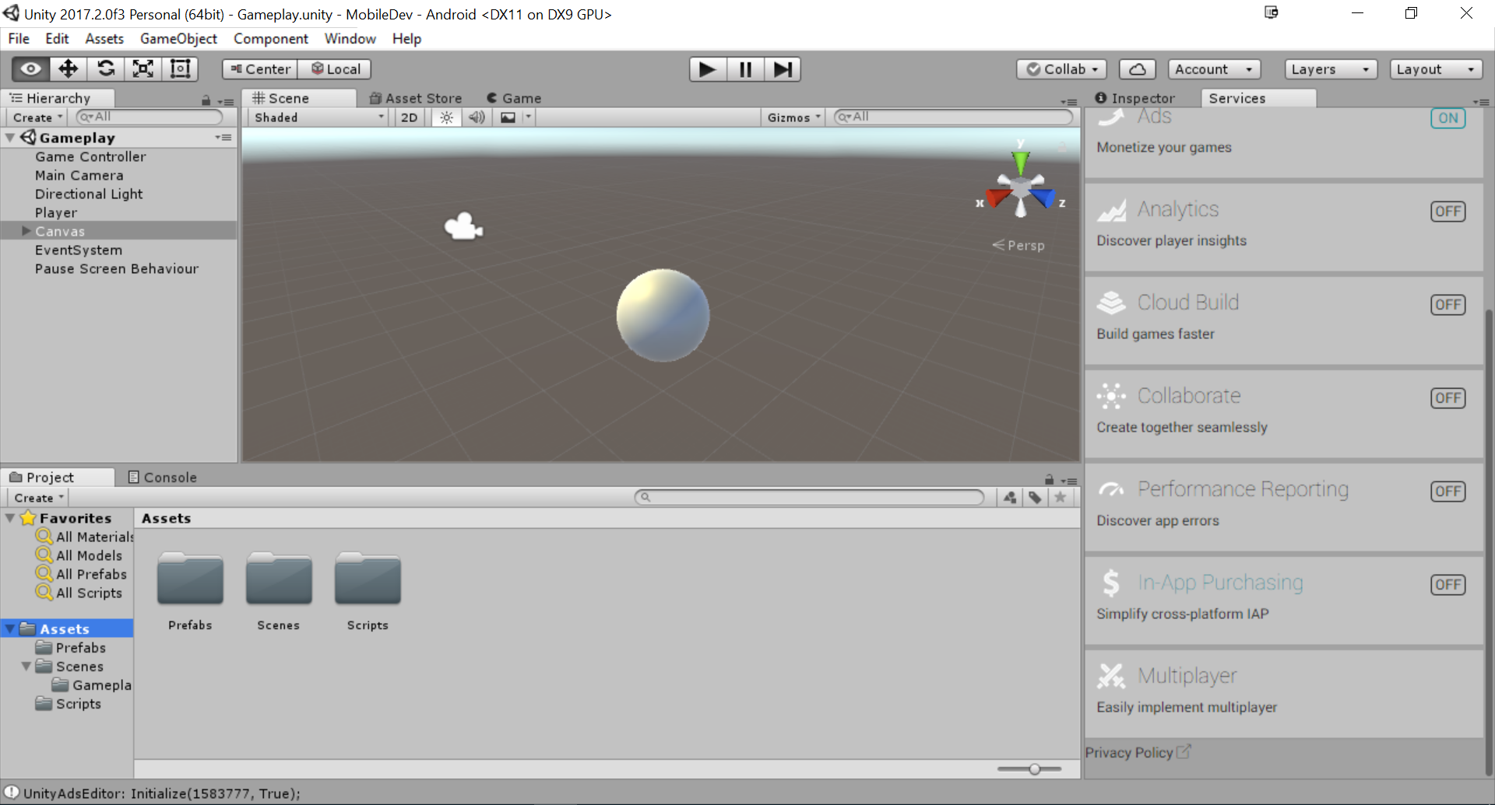The width and height of the screenshot is (1495, 805).
Task: Toggle scene effects image icon
Action: click(x=508, y=117)
